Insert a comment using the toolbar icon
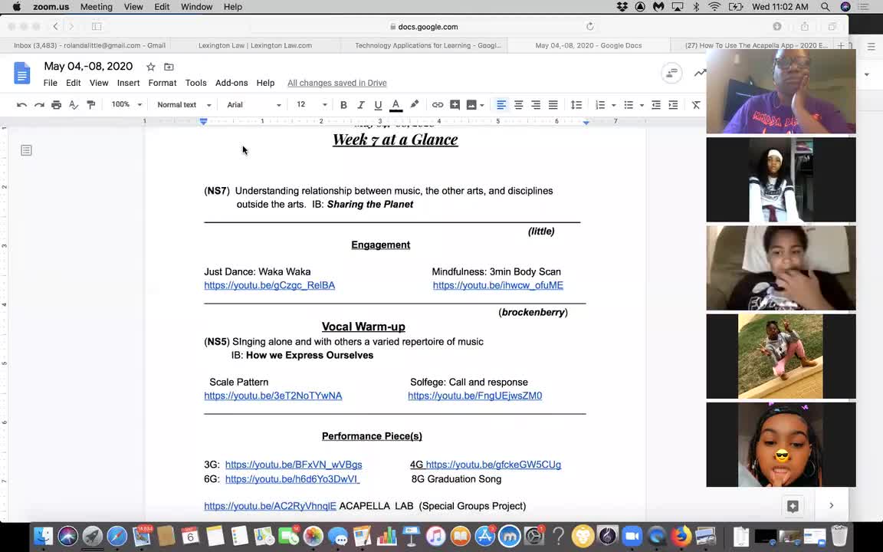This screenshot has height=552, width=883. 455,104
